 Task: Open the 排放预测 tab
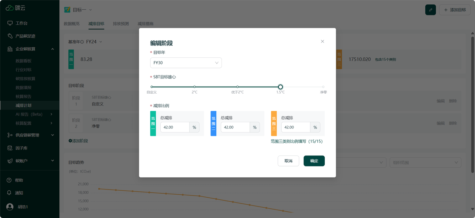[x=121, y=24]
